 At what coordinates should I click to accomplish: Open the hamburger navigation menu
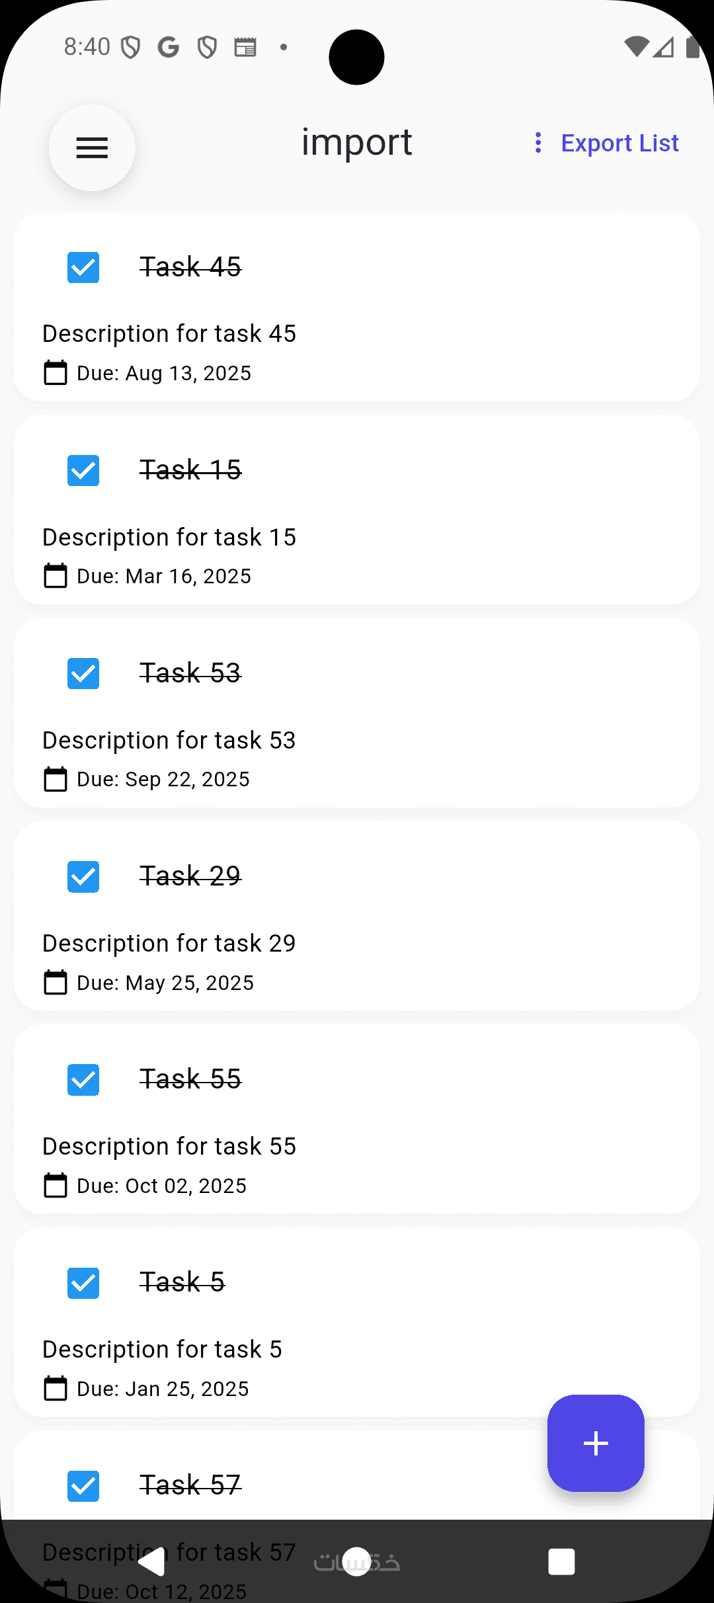pyautogui.click(x=92, y=147)
